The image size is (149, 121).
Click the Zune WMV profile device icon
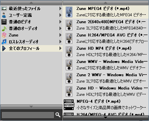(69, 65)
